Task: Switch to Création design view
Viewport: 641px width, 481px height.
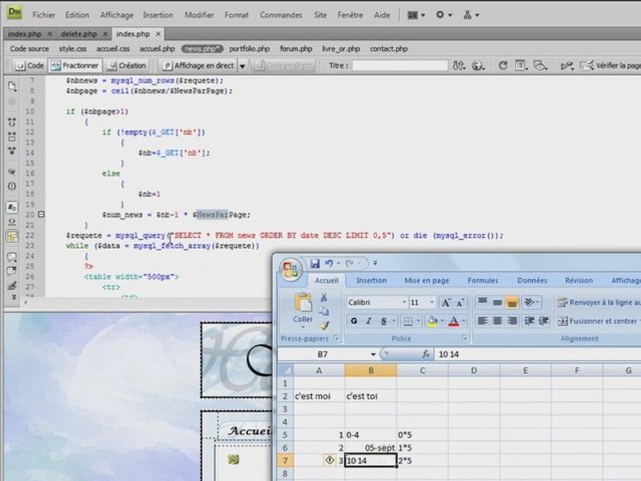Action: (126, 65)
